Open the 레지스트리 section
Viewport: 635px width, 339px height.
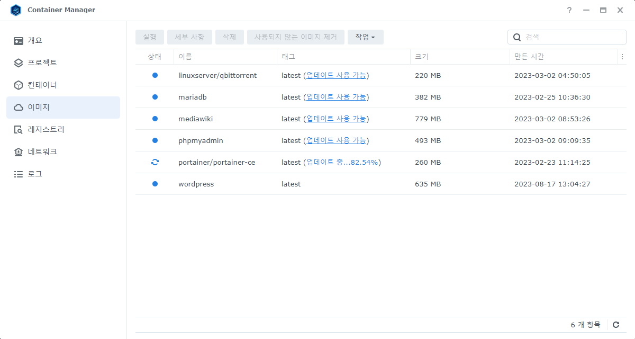[x=63, y=130]
